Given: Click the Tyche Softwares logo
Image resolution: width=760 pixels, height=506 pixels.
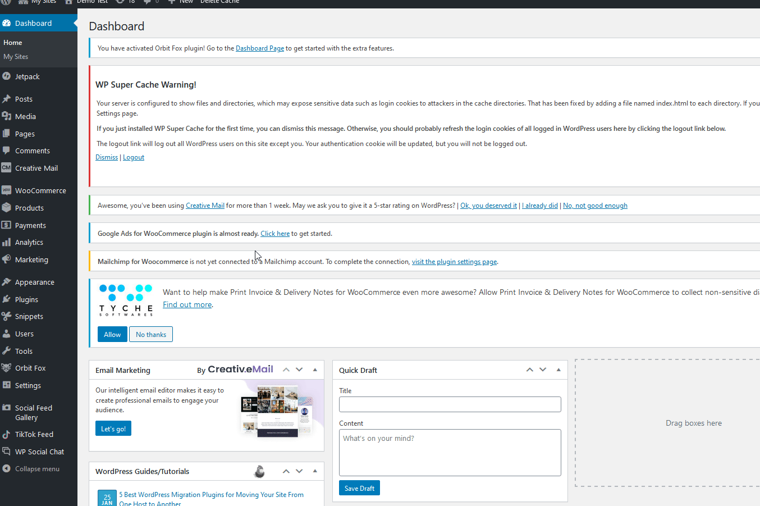Looking at the screenshot, I should click(126, 300).
